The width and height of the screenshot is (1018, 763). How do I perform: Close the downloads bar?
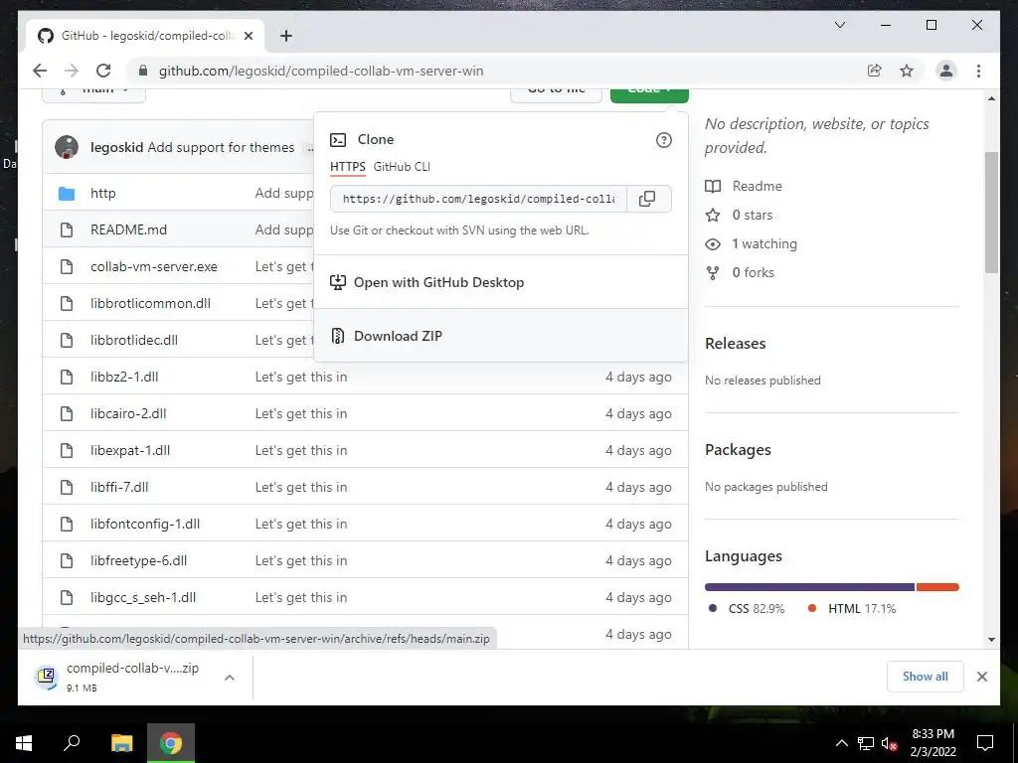point(981,677)
